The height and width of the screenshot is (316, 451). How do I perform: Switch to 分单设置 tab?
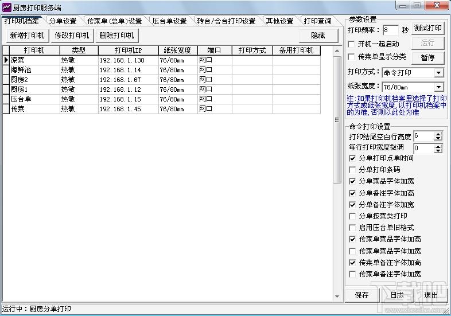[63, 21]
